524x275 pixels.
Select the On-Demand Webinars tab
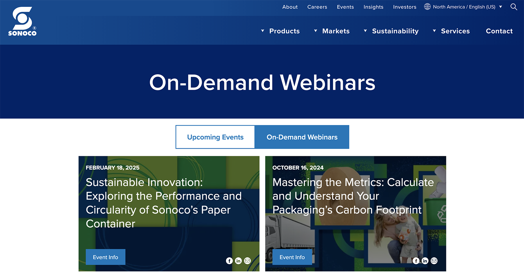[302, 137]
